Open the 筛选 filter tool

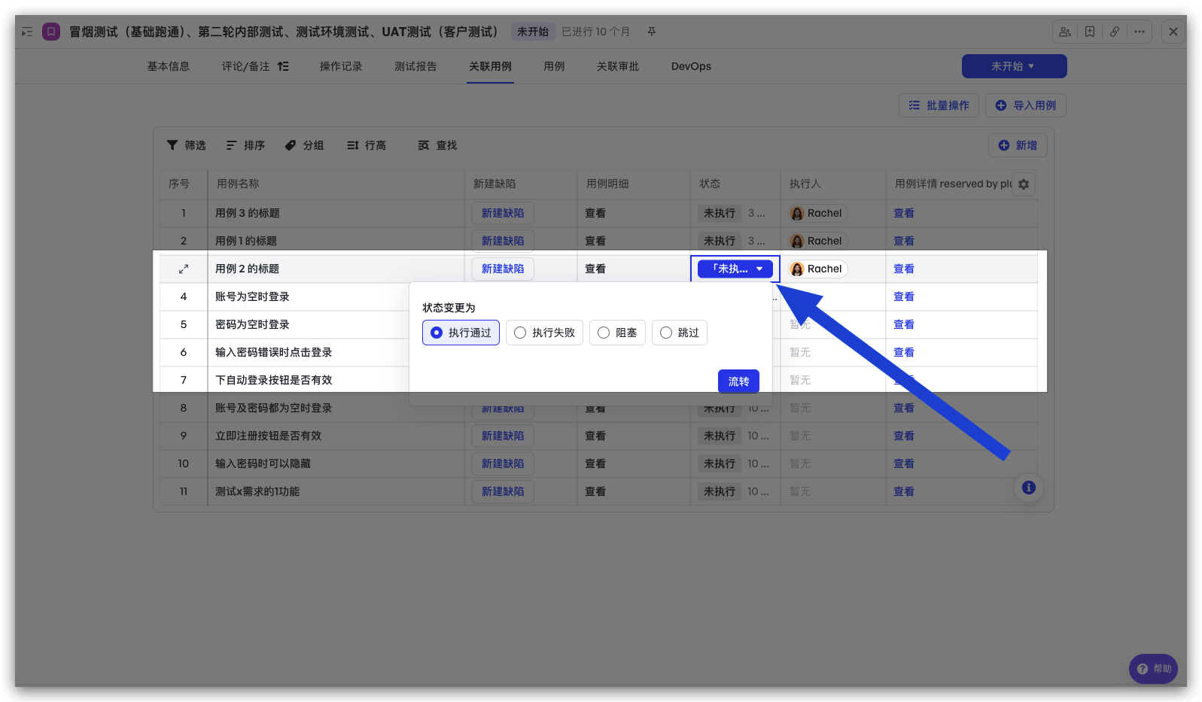pos(187,145)
